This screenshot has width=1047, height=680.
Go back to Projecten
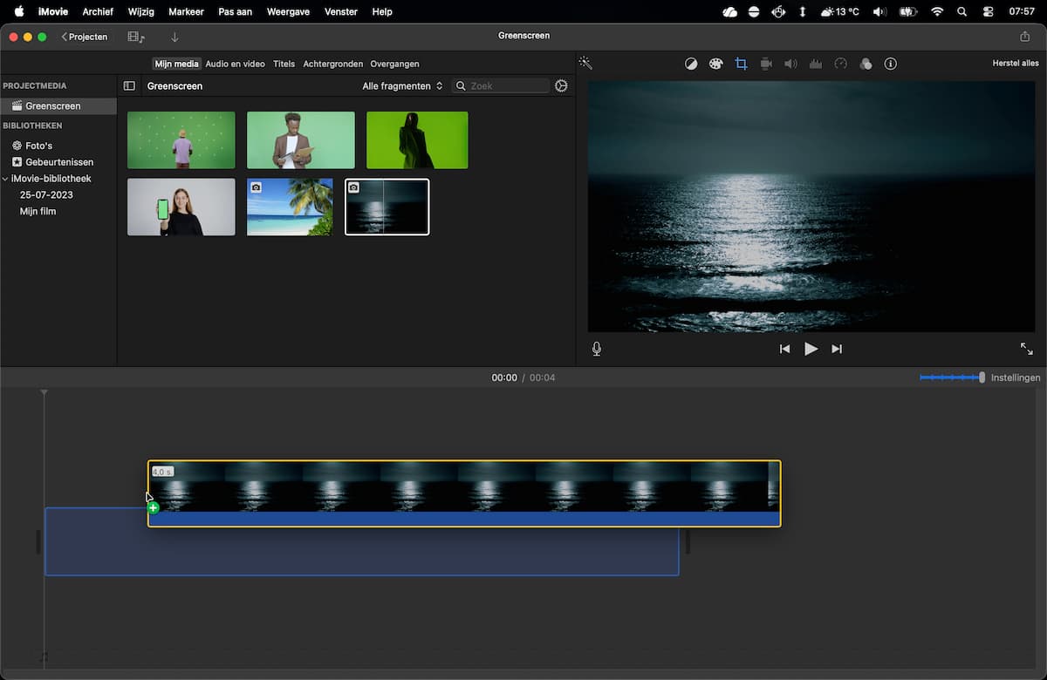tap(85, 37)
